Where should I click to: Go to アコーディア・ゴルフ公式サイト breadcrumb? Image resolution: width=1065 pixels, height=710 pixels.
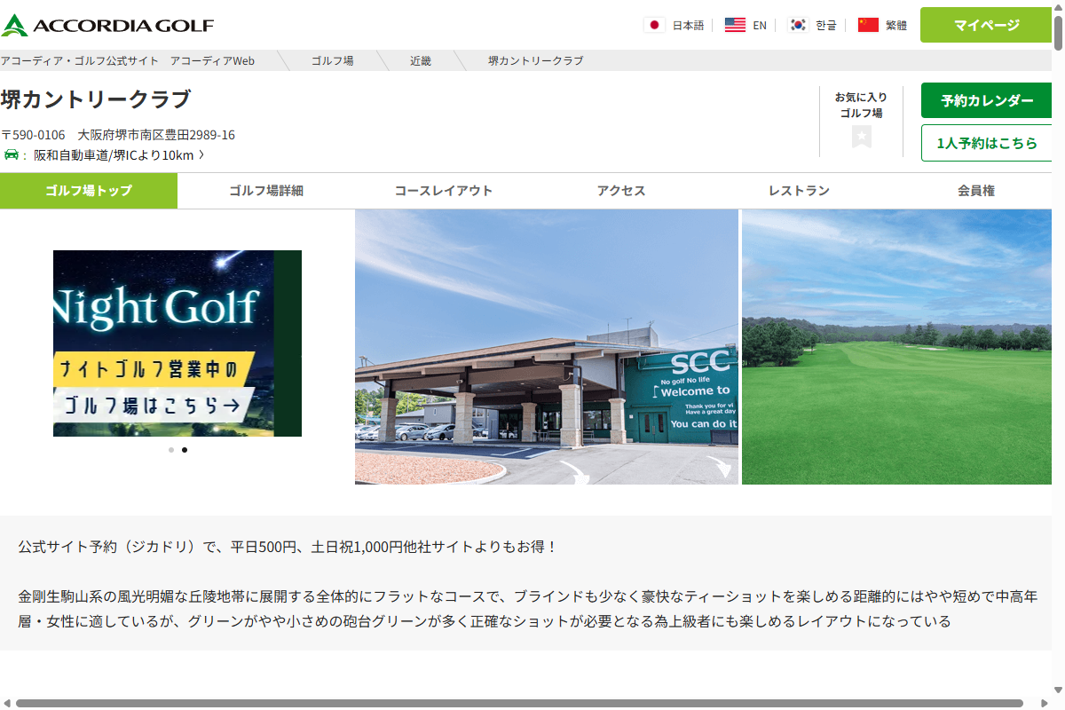[128, 60]
